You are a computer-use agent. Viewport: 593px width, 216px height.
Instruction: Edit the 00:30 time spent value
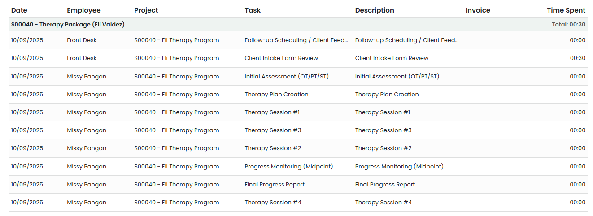pyautogui.click(x=577, y=58)
